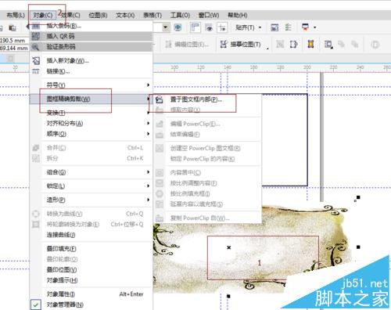Open the 文本(X) menu
This screenshot has height=310, width=391.
pyautogui.click(x=125, y=15)
